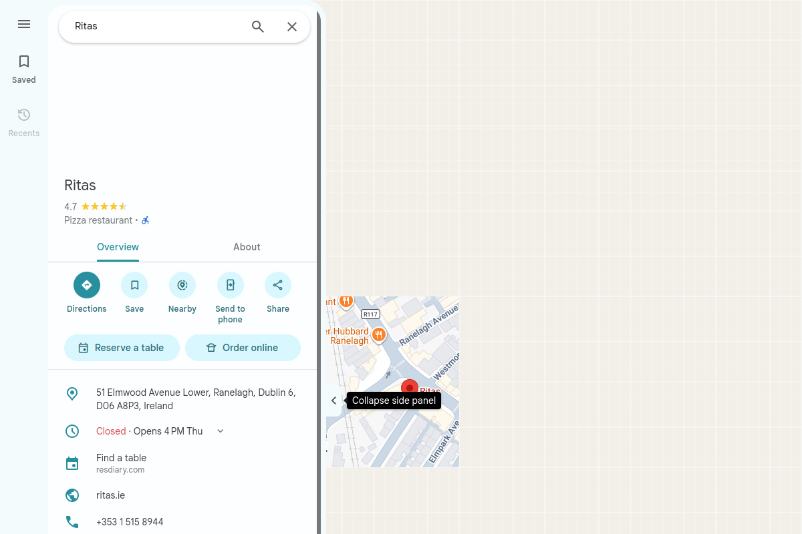
Task: Open the Saved places list
Action: click(24, 69)
